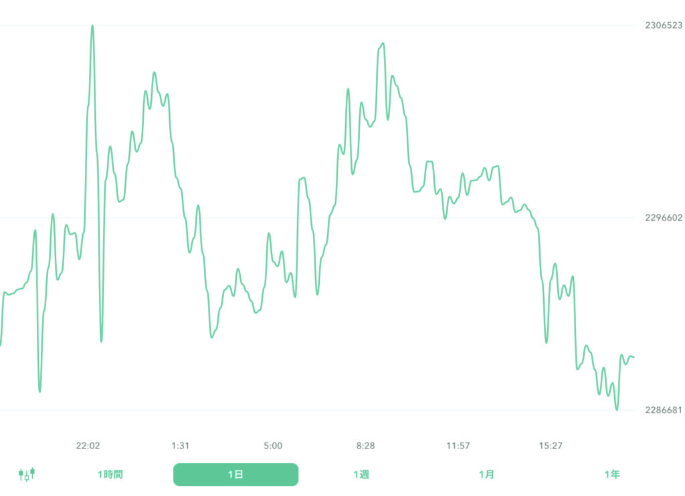Tap the highest peak of the price line
The height and width of the screenshot is (496, 685).
[92, 25]
